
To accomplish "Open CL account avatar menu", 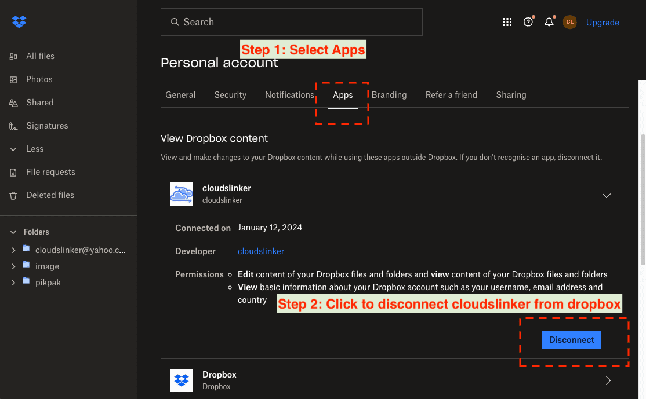I will coord(570,22).
